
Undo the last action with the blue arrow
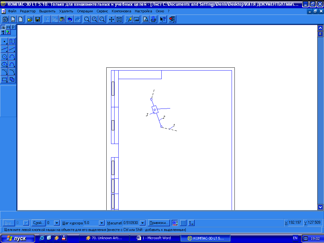pyautogui.click(x=70, y=19)
